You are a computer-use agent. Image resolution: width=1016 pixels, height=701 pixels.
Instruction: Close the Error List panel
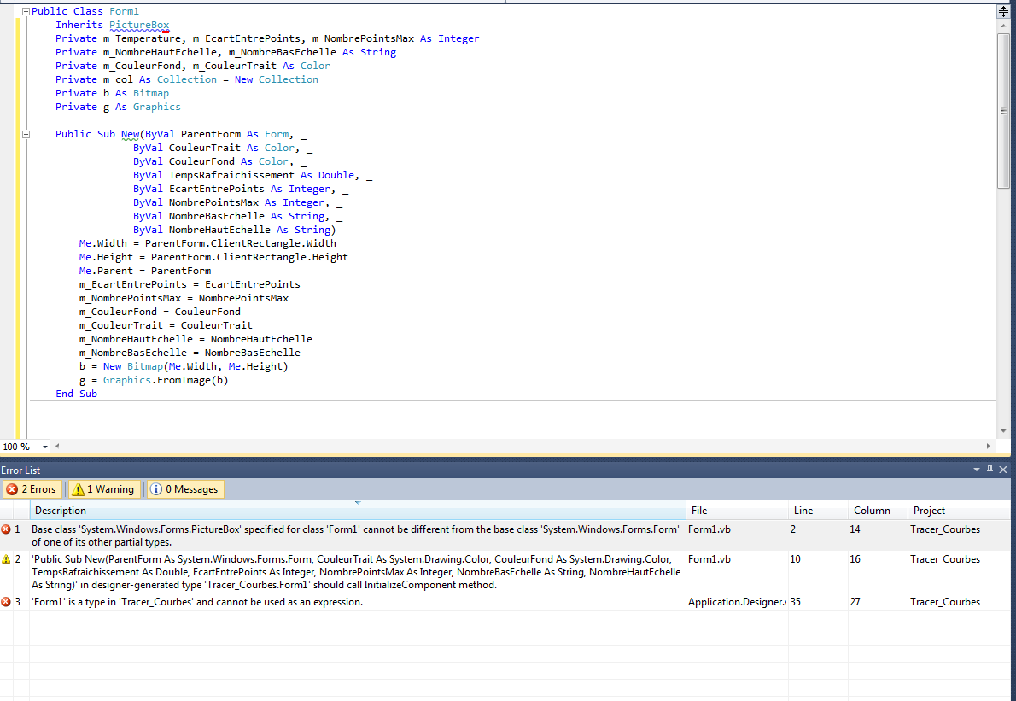click(x=1003, y=470)
